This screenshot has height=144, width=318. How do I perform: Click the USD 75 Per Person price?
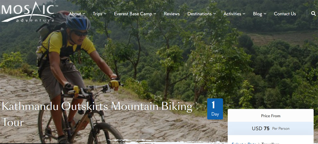point(271,128)
